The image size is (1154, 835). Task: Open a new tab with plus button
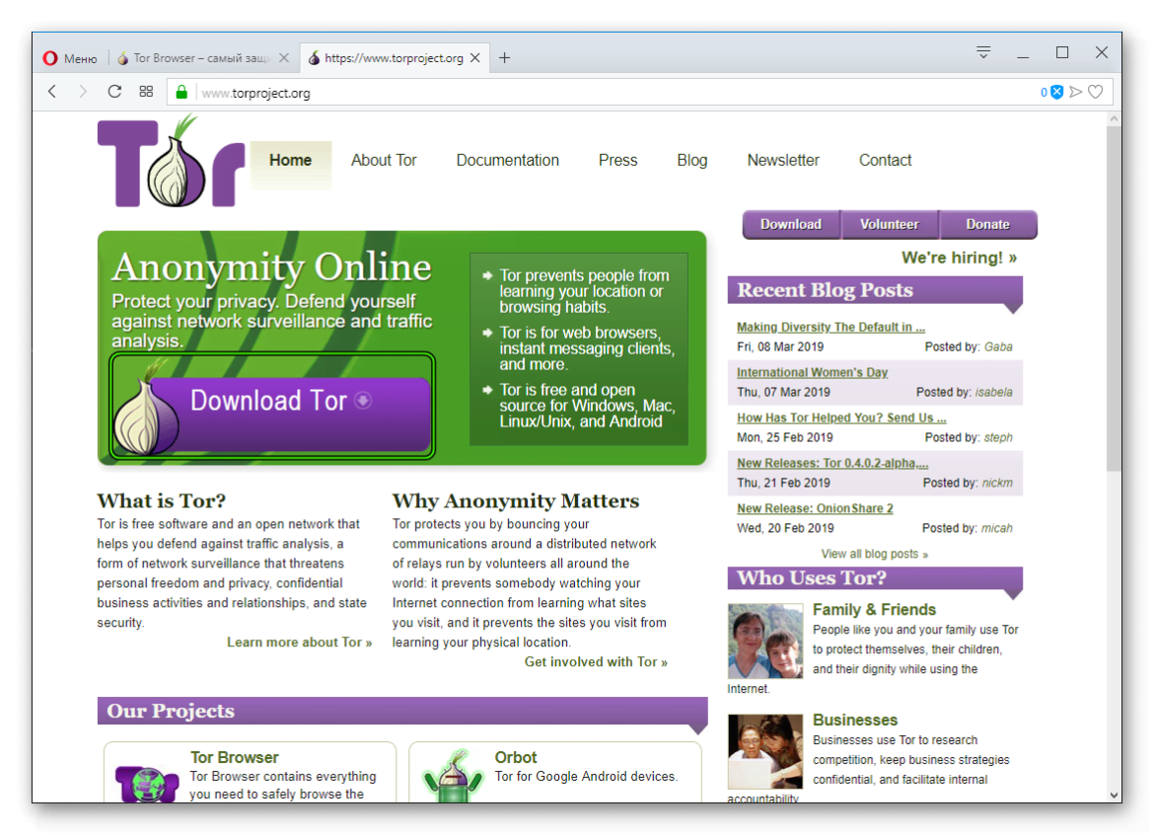coord(504,58)
